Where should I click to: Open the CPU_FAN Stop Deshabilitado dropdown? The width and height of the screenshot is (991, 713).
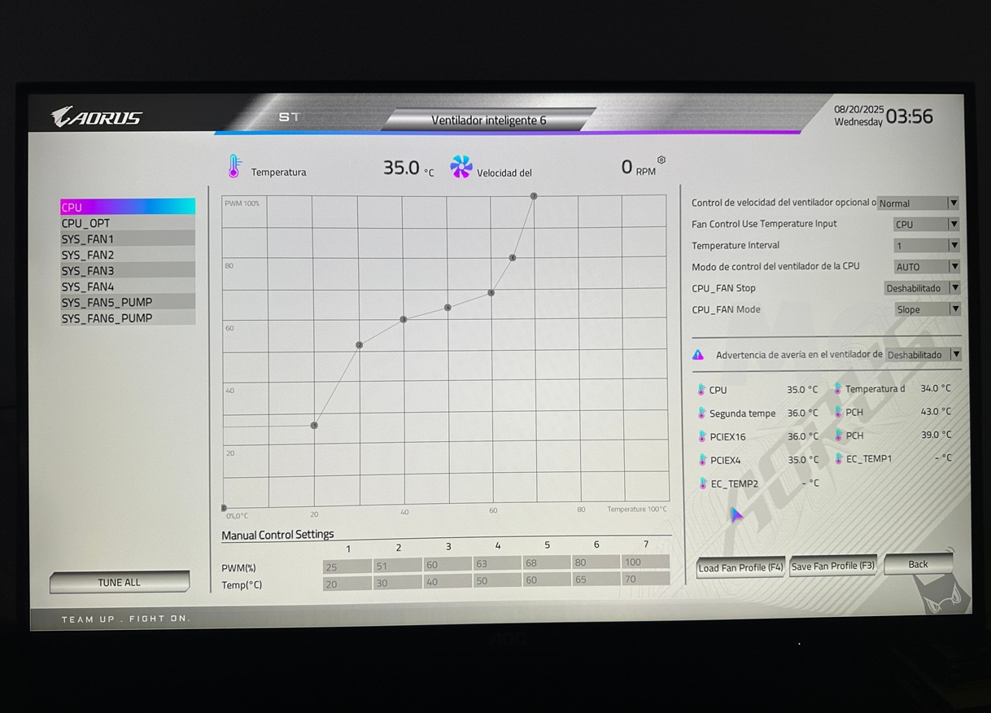click(922, 288)
